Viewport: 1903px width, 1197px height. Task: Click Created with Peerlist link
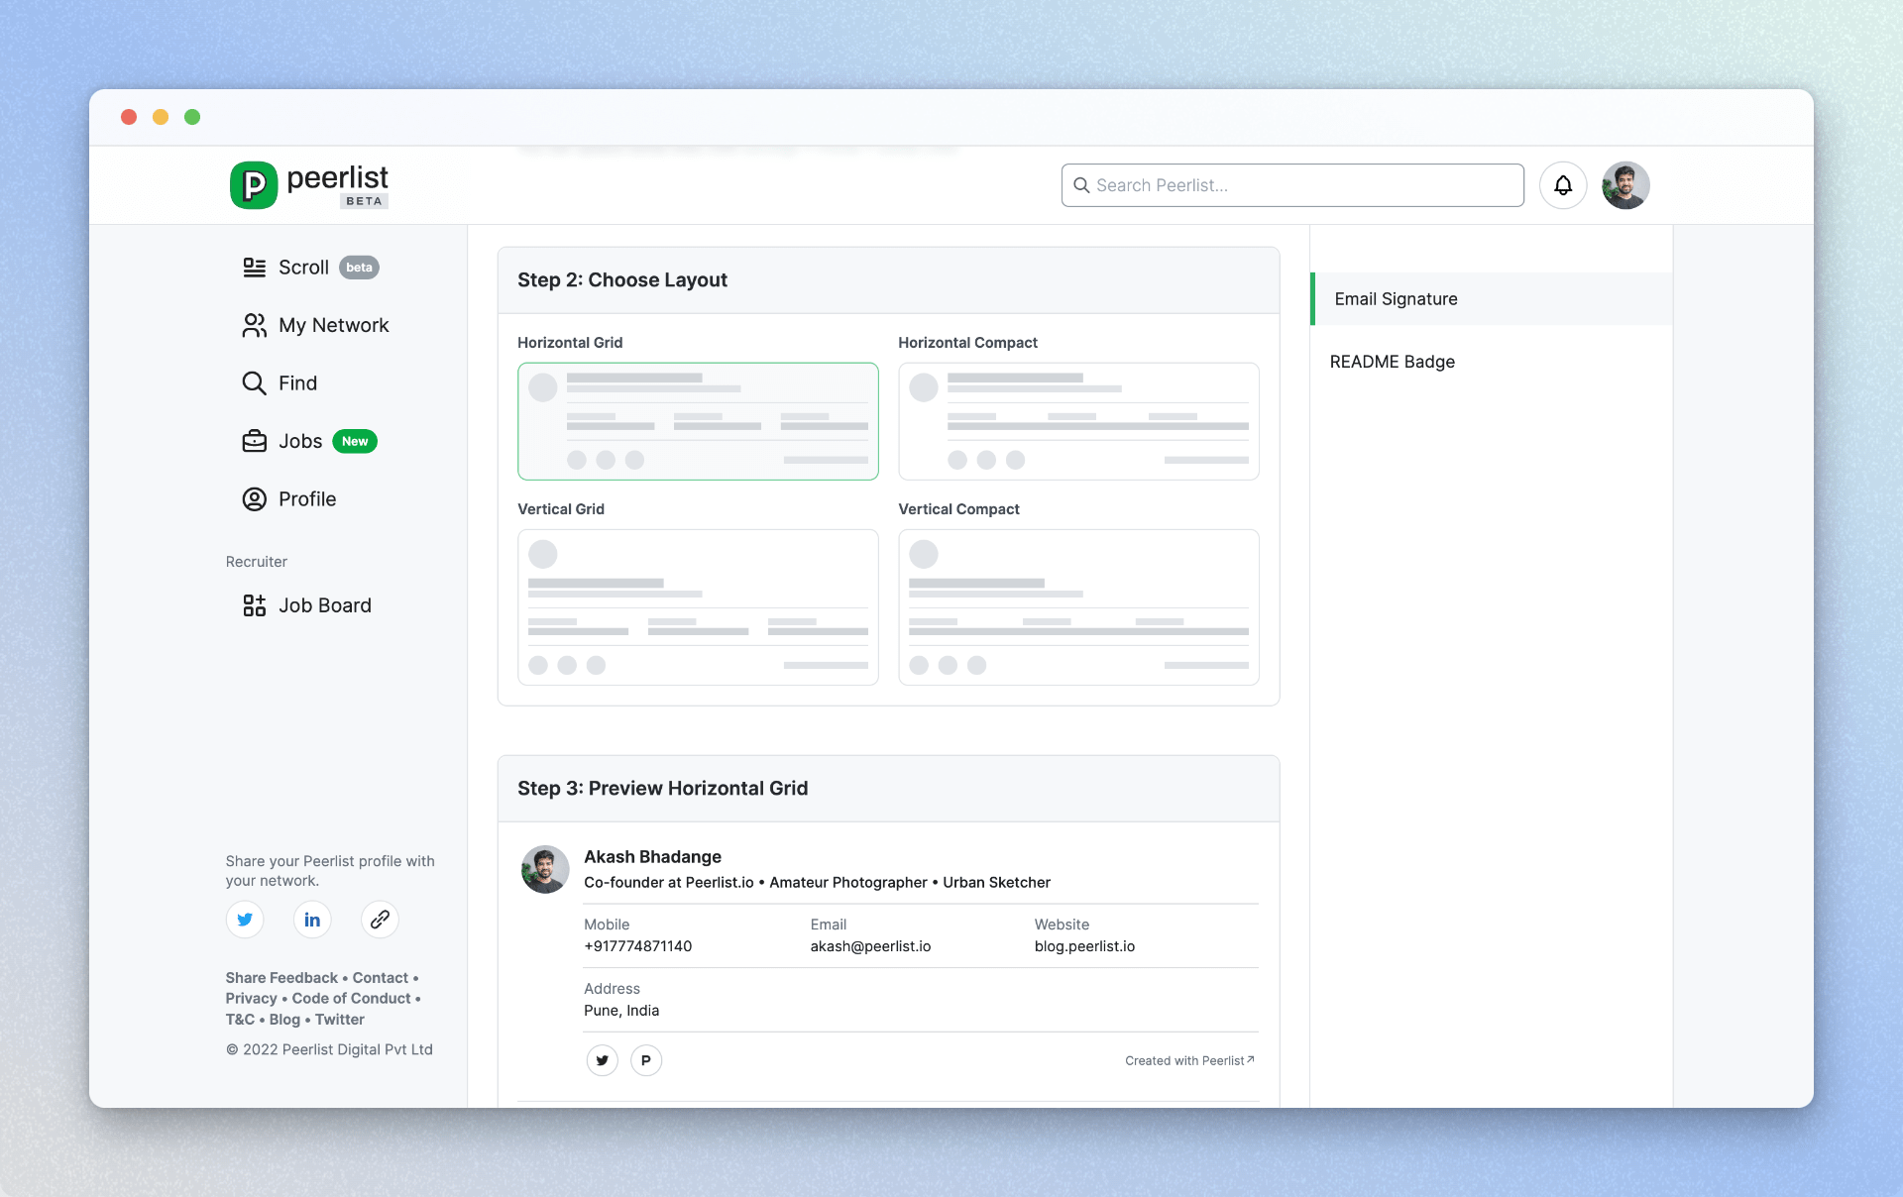click(x=1189, y=1060)
